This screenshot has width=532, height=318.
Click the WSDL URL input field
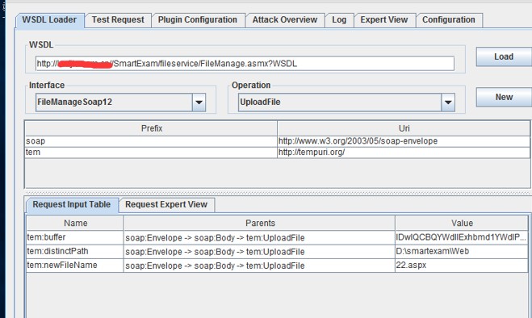click(x=245, y=64)
